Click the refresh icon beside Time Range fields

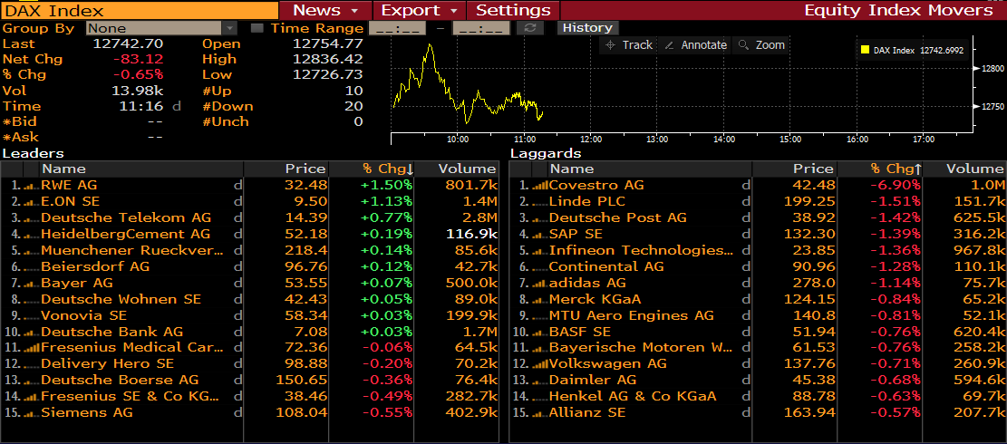(x=530, y=28)
